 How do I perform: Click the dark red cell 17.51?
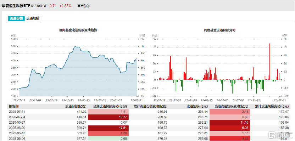[108, 128]
